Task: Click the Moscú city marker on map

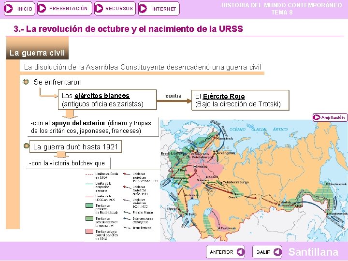Action: (x=195, y=166)
